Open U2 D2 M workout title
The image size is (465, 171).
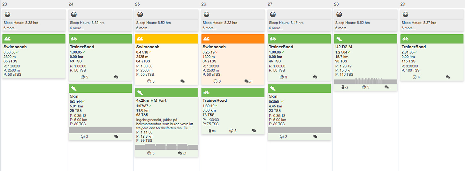[x=343, y=47]
